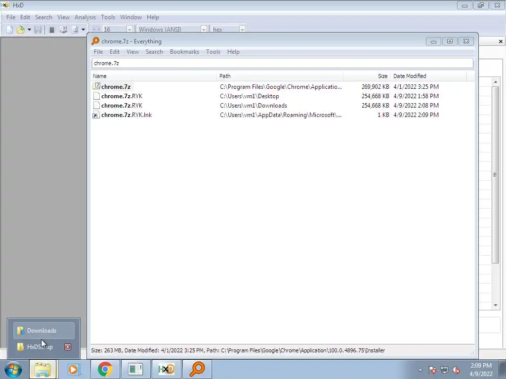This screenshot has height=379, width=506.
Task: Sort results by Size column header
Action: click(x=367, y=76)
